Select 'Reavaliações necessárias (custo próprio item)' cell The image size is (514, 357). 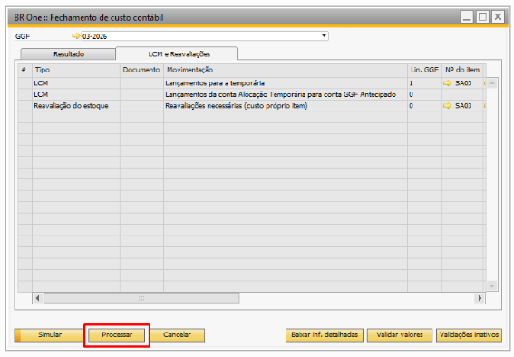(x=286, y=106)
